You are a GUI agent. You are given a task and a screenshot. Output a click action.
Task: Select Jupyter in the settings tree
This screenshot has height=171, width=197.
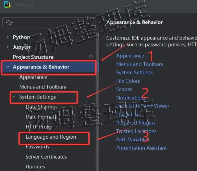22,47
